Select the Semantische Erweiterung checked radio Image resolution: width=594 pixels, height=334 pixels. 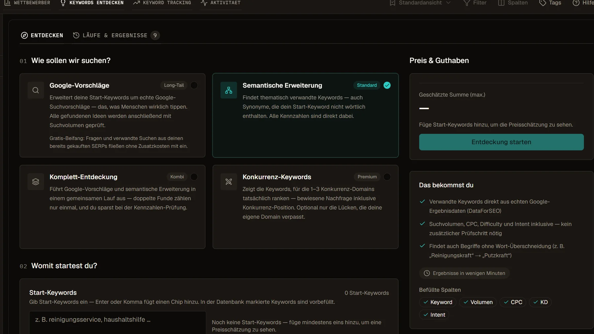(x=387, y=85)
